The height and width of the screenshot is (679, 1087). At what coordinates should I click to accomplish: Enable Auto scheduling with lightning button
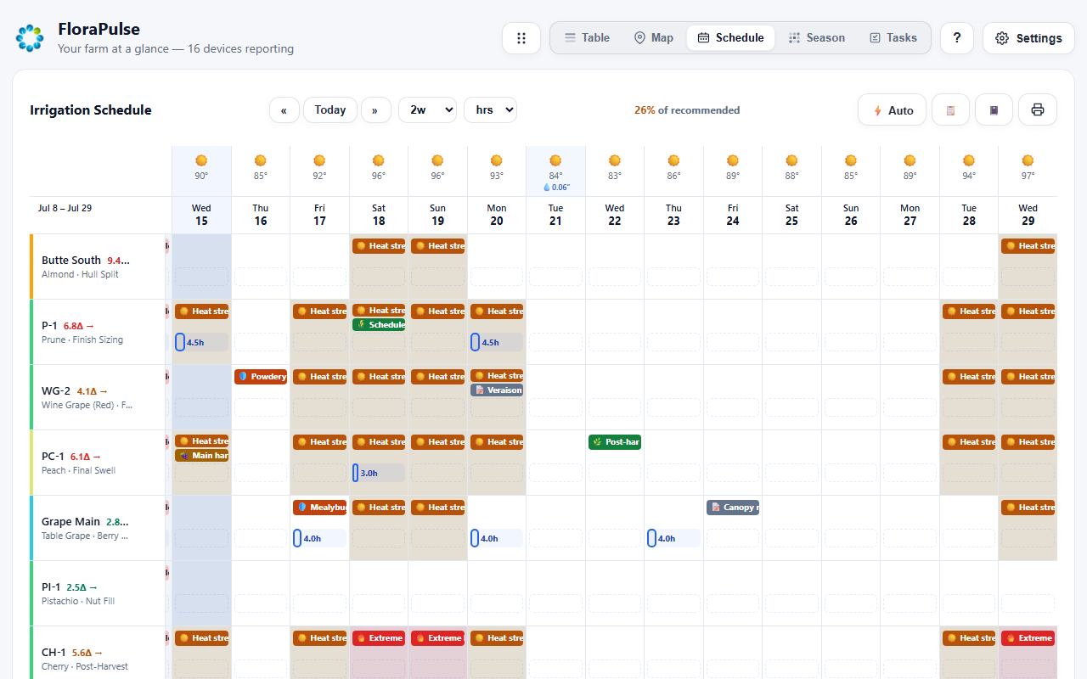tap(892, 109)
